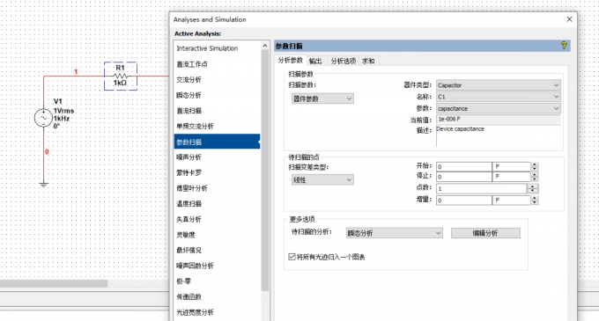Image resolution: width=599 pixels, height=321 pixels.
Task: Click the 停止 unit F field
Action: (x=511, y=177)
